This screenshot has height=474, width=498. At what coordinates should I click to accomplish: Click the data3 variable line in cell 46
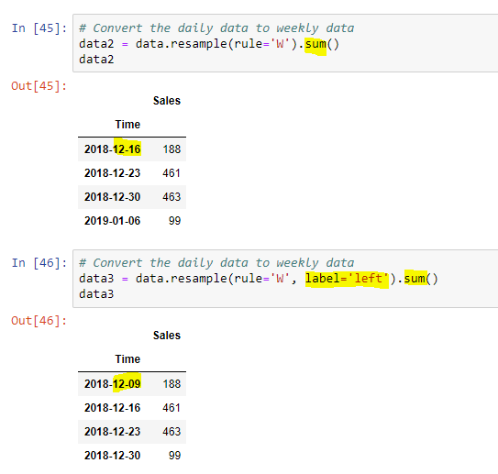pos(96,294)
